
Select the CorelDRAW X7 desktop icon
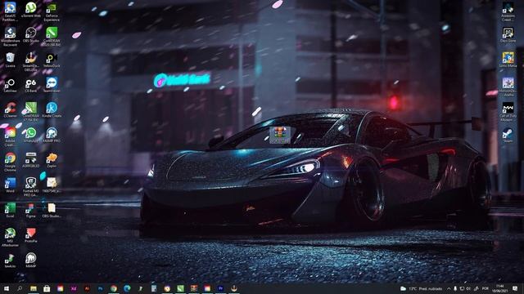(31, 111)
